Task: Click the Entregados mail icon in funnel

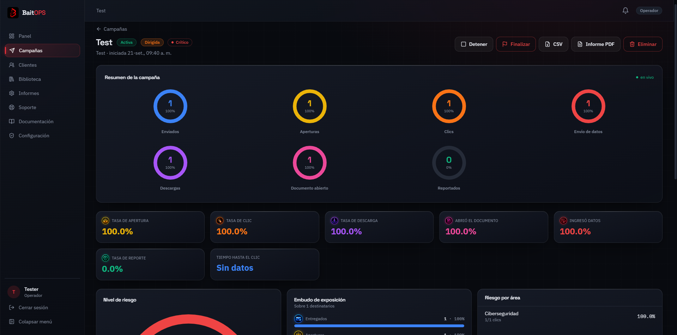Action: pos(298,319)
